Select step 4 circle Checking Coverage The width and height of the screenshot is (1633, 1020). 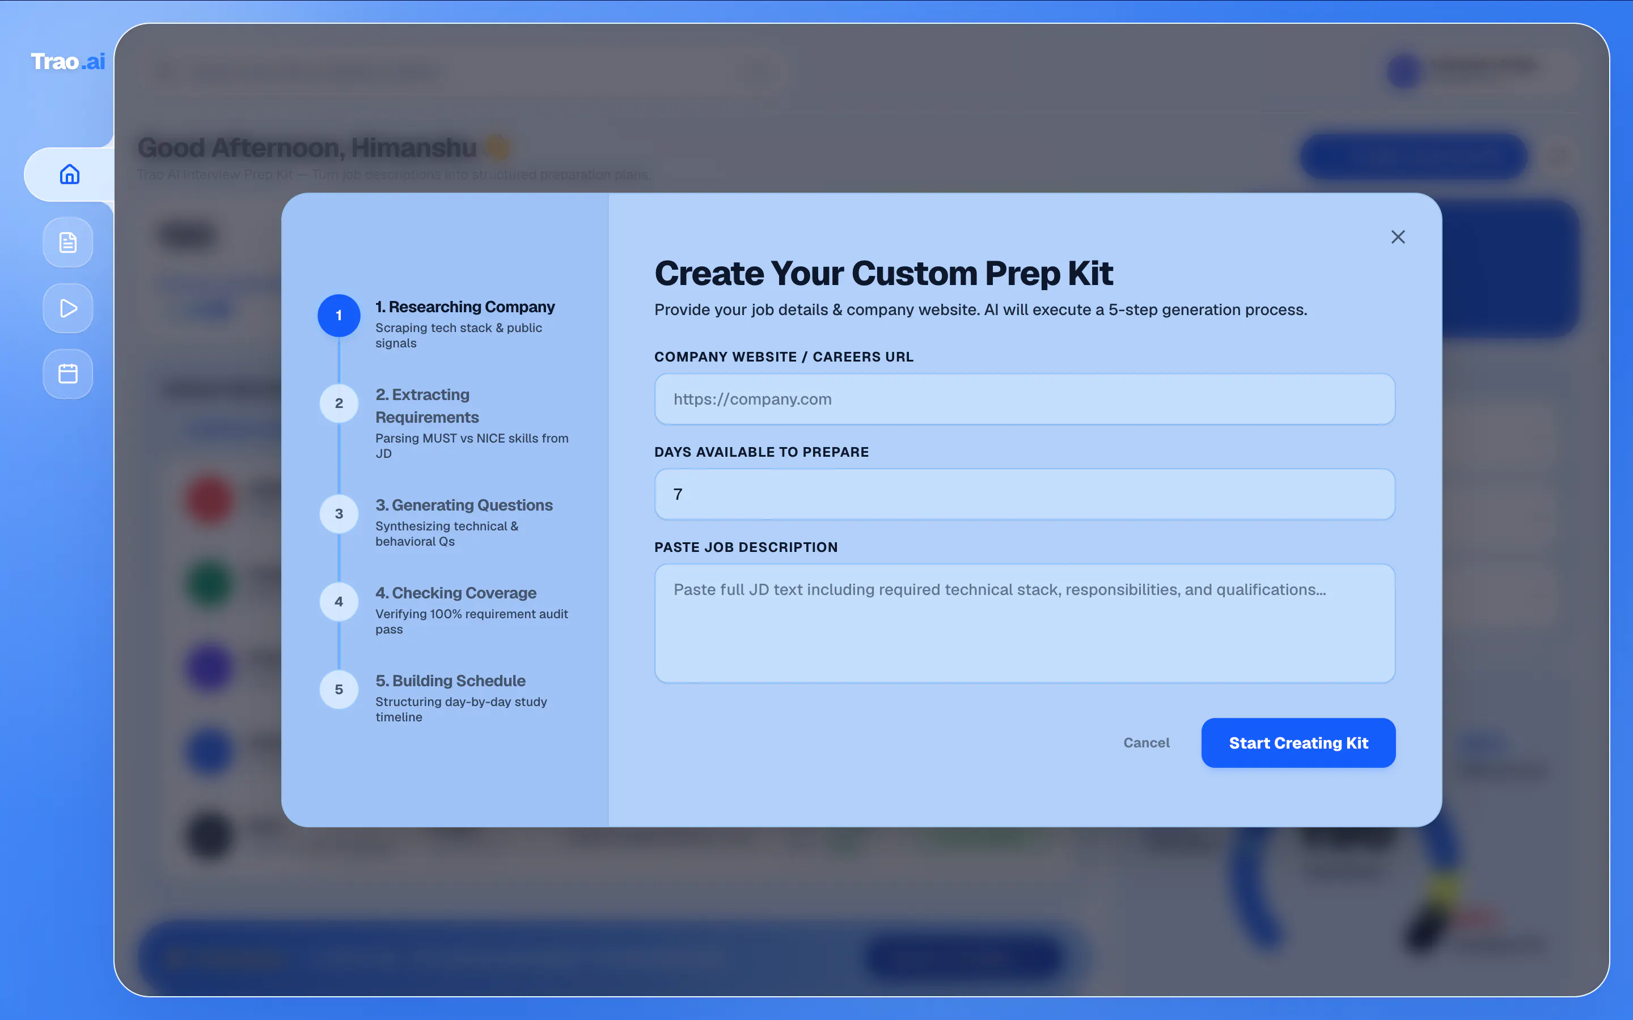[x=339, y=602]
